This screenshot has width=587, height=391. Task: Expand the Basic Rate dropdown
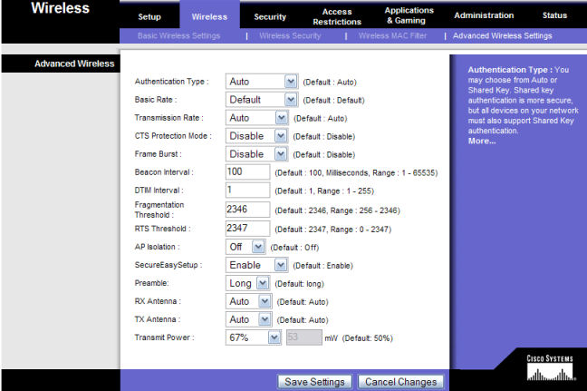(x=262, y=100)
